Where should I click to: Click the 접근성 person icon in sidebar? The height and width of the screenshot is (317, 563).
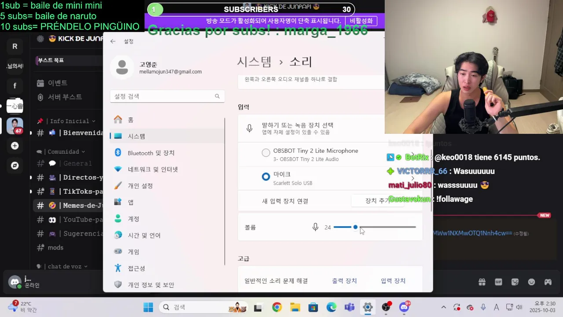[x=118, y=268]
